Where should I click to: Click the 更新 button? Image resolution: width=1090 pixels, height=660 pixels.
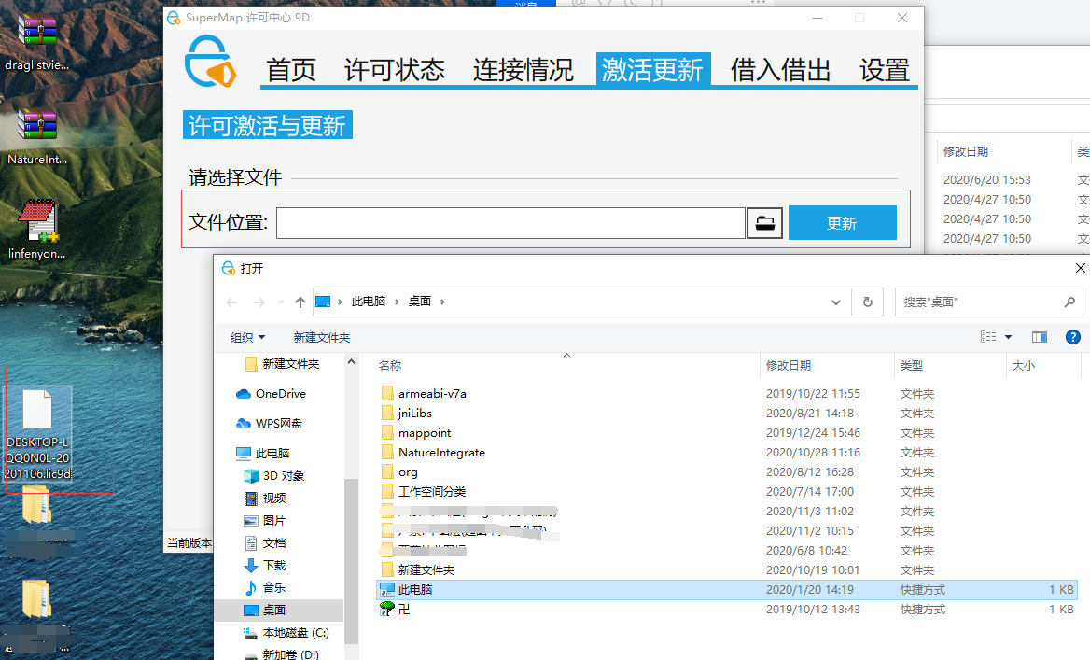tap(843, 222)
